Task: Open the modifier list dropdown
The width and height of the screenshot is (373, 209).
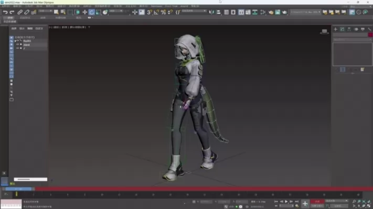Action: [352, 40]
